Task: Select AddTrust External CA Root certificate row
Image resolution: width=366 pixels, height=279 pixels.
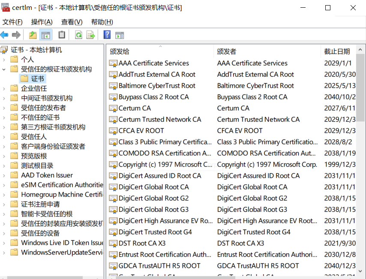Action: tap(232, 74)
